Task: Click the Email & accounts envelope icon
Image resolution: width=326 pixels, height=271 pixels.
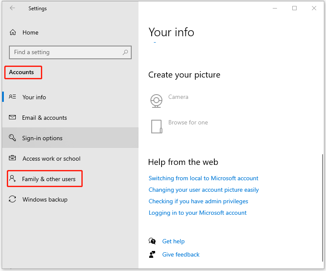Action: pyautogui.click(x=12, y=118)
